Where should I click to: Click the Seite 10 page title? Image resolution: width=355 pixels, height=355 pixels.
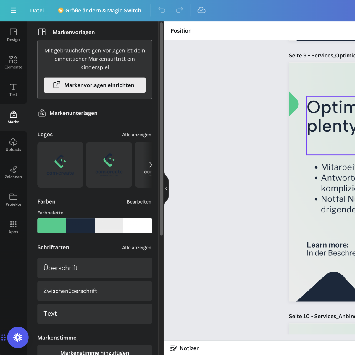point(322,316)
